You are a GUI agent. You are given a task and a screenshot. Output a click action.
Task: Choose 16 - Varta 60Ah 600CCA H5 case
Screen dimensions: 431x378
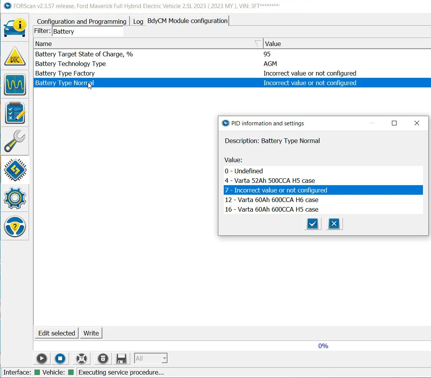[323, 209]
